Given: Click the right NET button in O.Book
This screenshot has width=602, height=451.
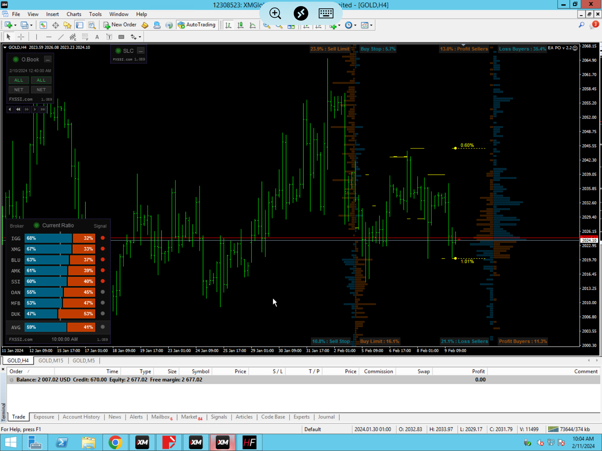Looking at the screenshot, I should click(x=41, y=90).
